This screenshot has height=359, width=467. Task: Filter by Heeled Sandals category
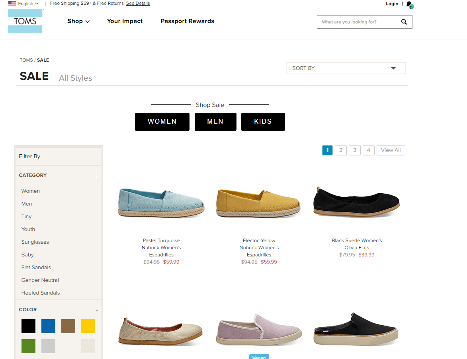coord(41,293)
